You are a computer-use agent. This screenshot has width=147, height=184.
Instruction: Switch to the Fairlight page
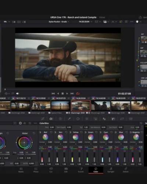111,170
